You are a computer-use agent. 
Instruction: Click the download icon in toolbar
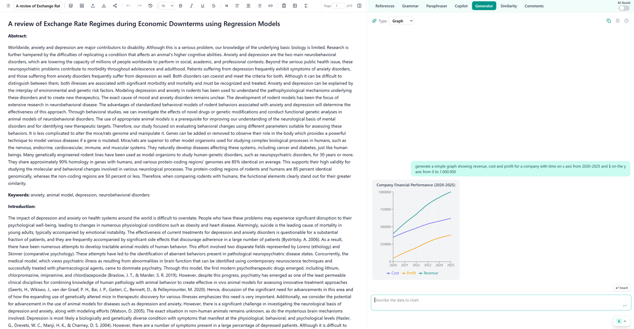point(104,6)
